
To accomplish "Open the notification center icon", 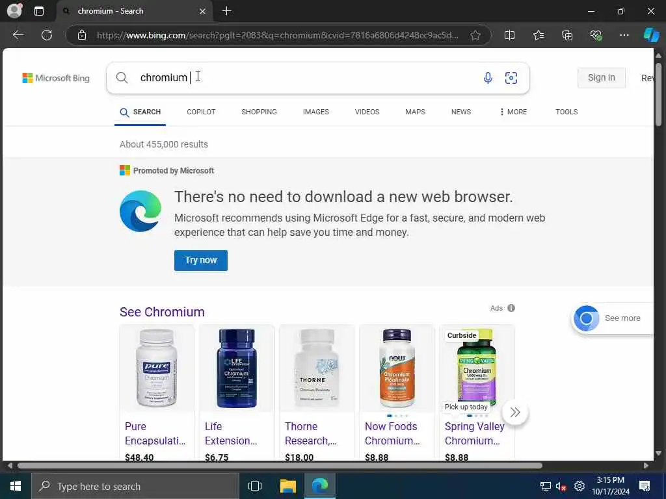I will [645, 486].
